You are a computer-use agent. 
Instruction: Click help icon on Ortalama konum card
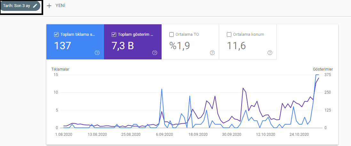(x=270, y=53)
